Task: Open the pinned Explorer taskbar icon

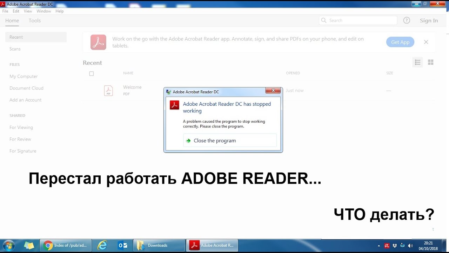Action: (29, 245)
